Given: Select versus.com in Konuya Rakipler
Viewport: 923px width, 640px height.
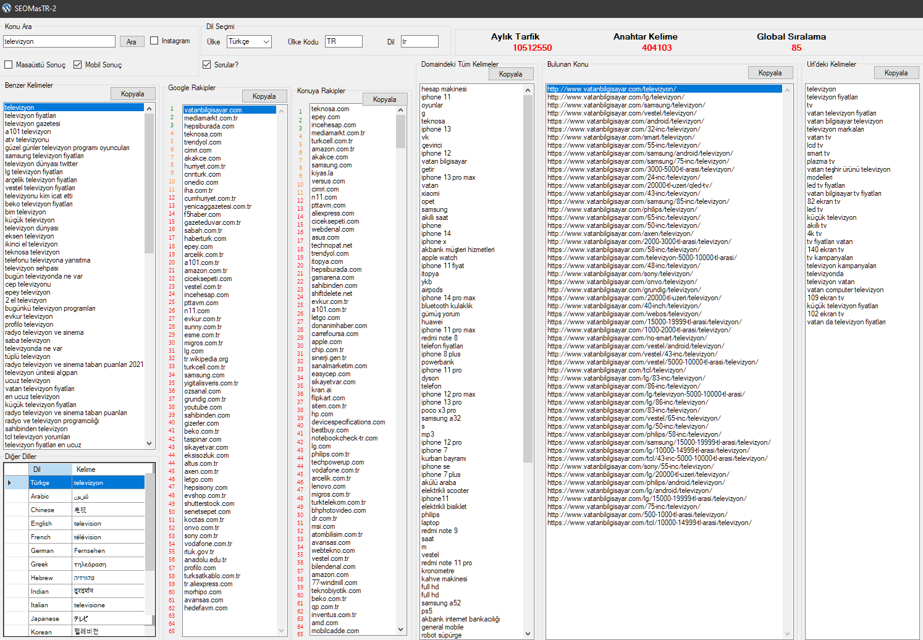Looking at the screenshot, I should tap(328, 181).
